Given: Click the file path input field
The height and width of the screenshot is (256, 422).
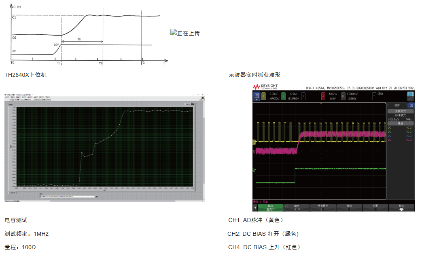Looking at the screenshot, I should (x=67, y=197).
